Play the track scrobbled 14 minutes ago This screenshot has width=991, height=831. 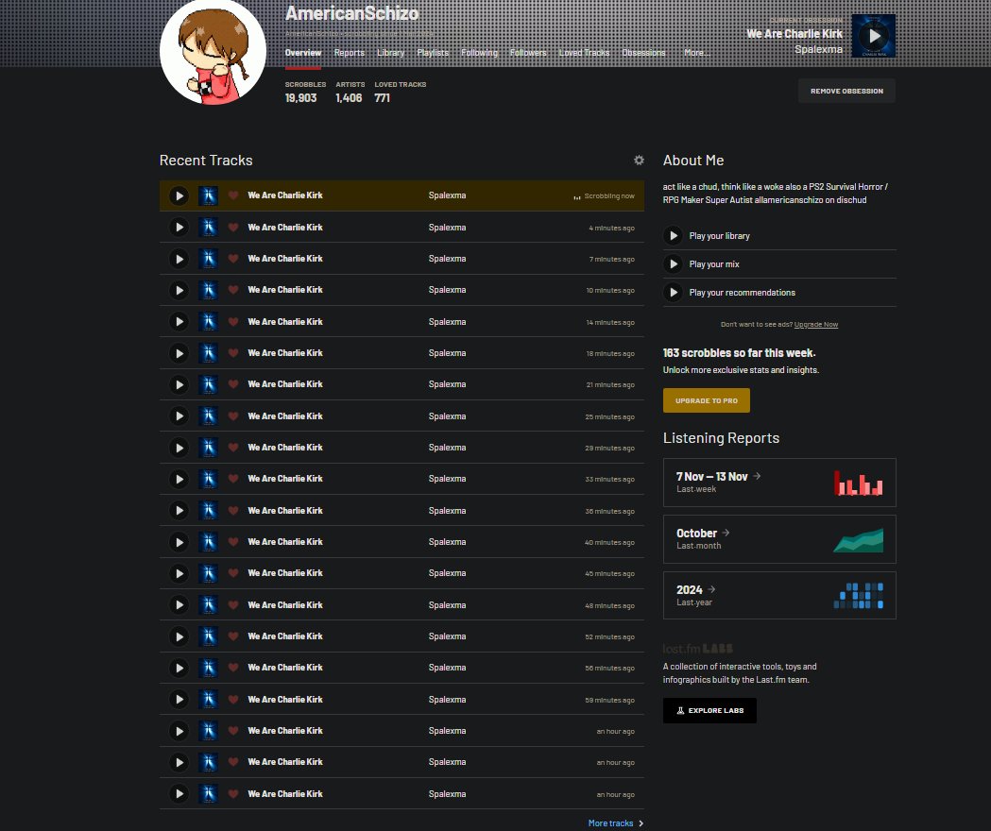point(179,322)
